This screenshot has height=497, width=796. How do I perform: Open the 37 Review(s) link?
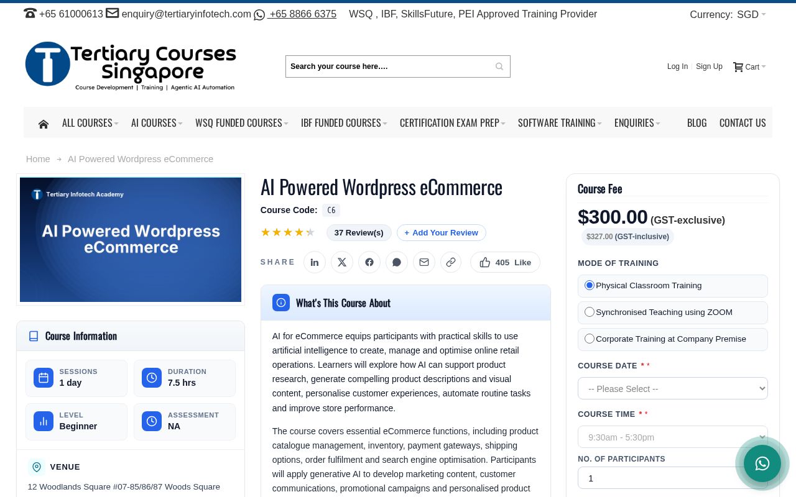[359, 233]
